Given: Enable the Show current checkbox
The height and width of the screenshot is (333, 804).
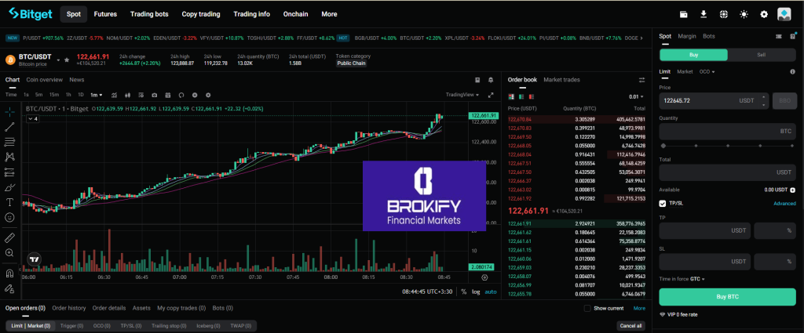Looking at the screenshot, I should [x=587, y=309].
